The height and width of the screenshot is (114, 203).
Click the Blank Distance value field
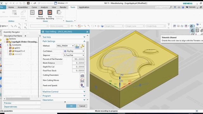(x=78, y=63)
